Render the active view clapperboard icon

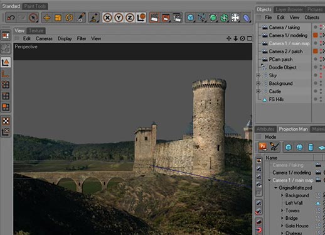[154, 18]
